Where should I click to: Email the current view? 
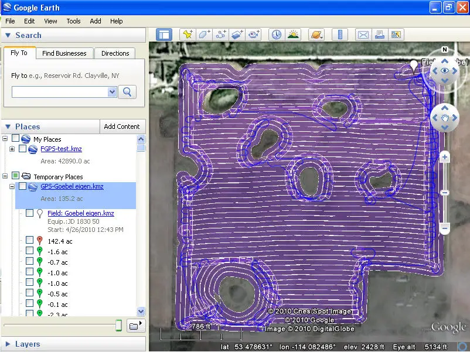[x=363, y=35]
